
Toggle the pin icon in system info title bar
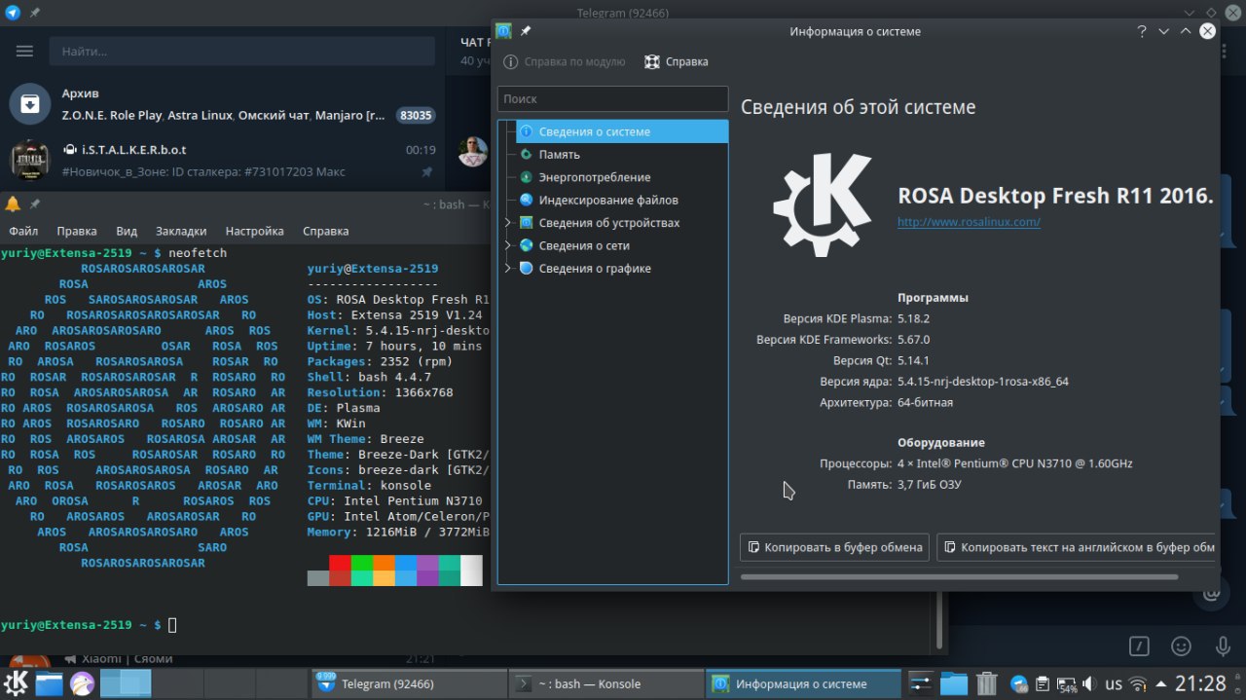526,31
